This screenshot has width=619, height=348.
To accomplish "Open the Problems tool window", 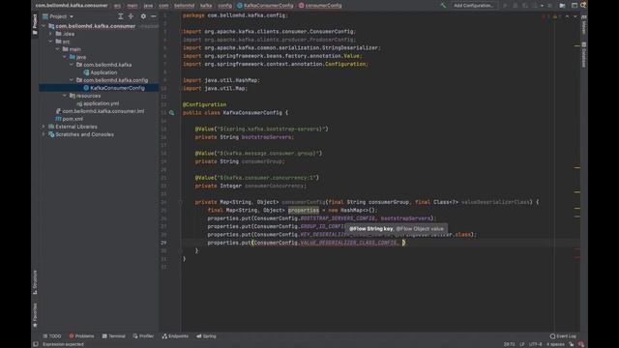I will click(81, 336).
